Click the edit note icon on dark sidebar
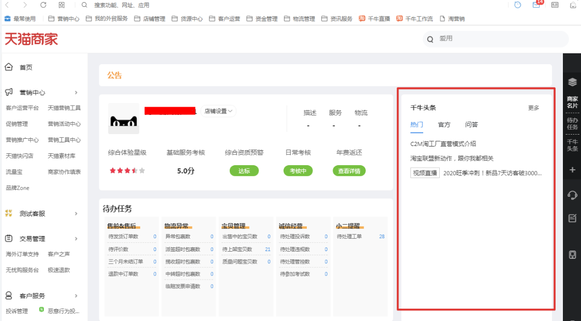This screenshot has height=321, width=581. [572, 218]
